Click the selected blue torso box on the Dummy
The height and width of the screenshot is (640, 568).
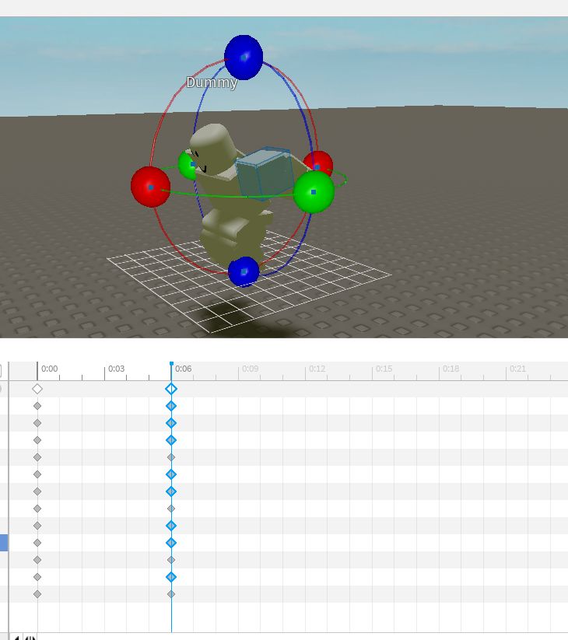pos(265,173)
